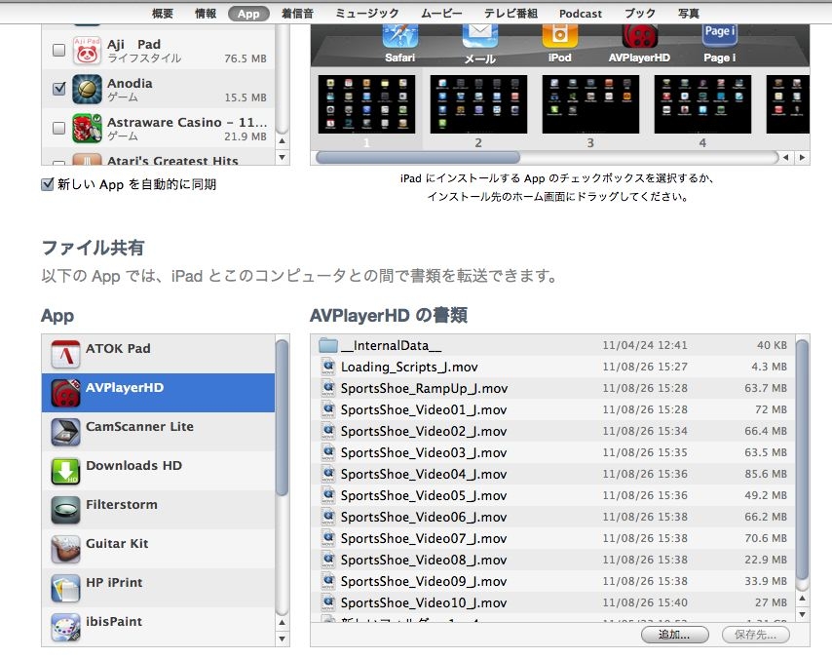Click the 保存先... button
Screen dimensions: 832x659
[756, 635]
